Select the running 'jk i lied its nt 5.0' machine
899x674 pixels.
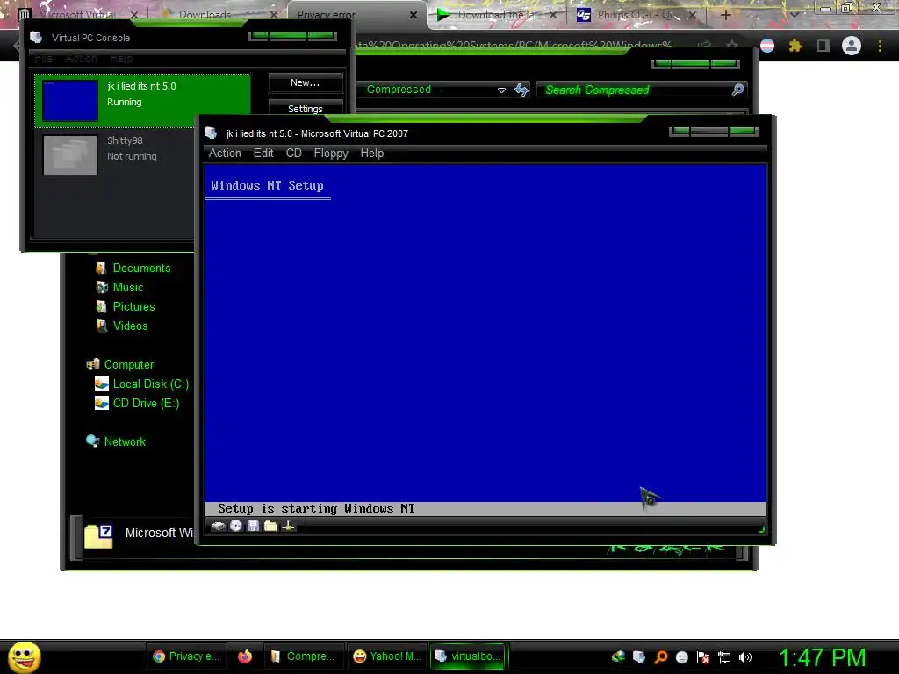(x=142, y=100)
